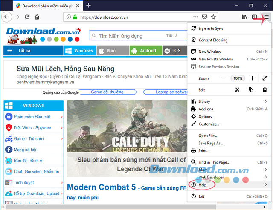The width and height of the screenshot is (273, 210).
Task: Open Content Blocking settings
Action: [229, 40]
